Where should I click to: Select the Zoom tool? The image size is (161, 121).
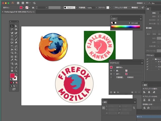click(x=16, y=71)
